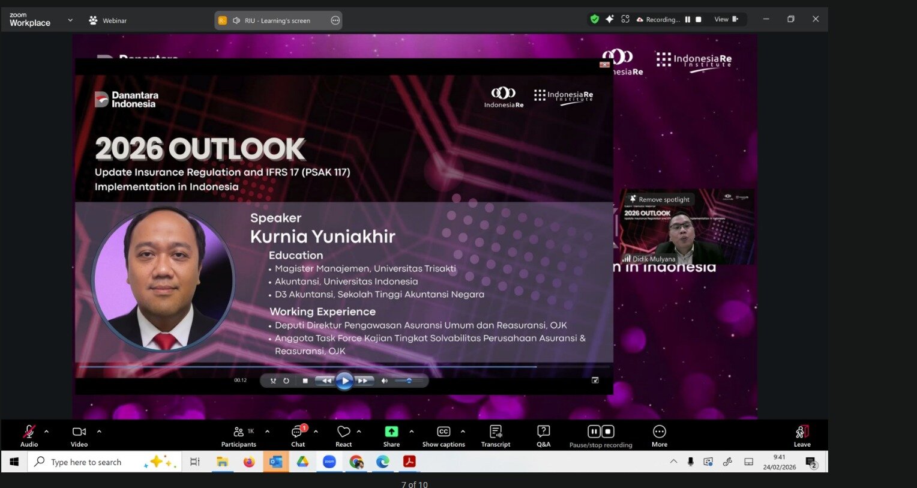Turn on camera with Video button

[x=79, y=435]
